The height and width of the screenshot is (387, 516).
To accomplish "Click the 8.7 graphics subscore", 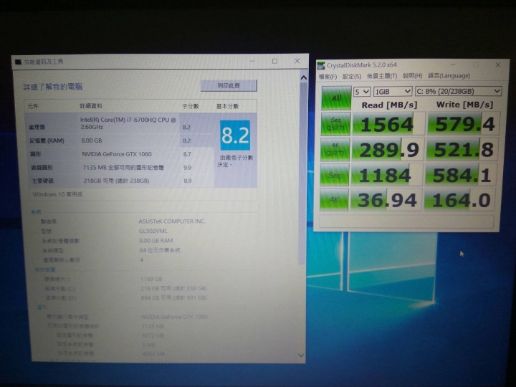I will (x=186, y=154).
